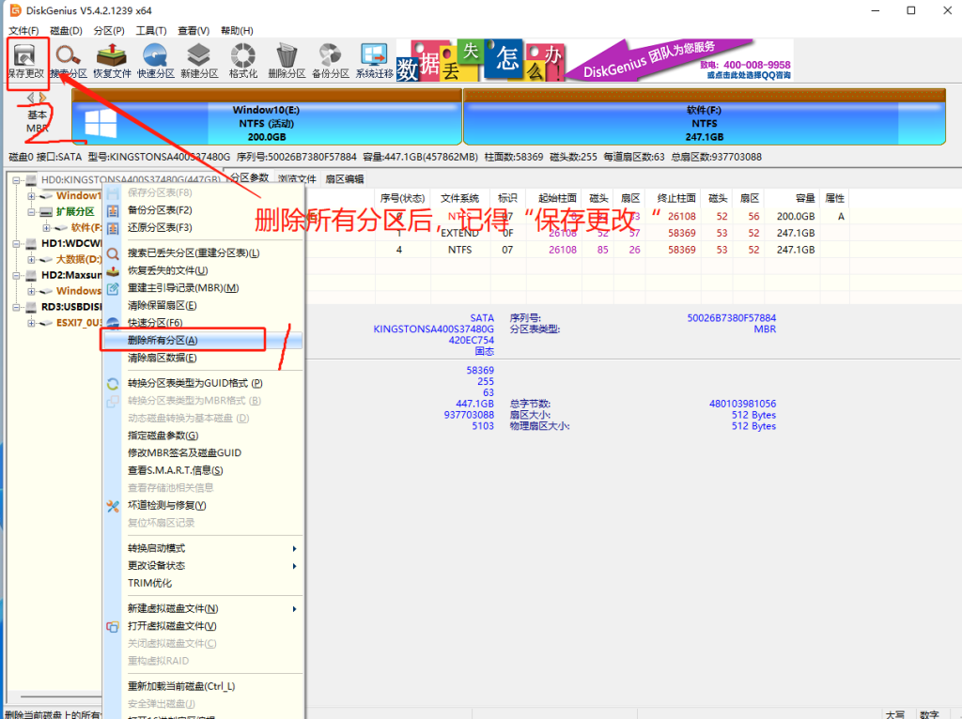Image resolution: width=962 pixels, height=719 pixels.
Task: Click the icon beside 打开虚拟磁盘文件(V)
Action: 113,626
